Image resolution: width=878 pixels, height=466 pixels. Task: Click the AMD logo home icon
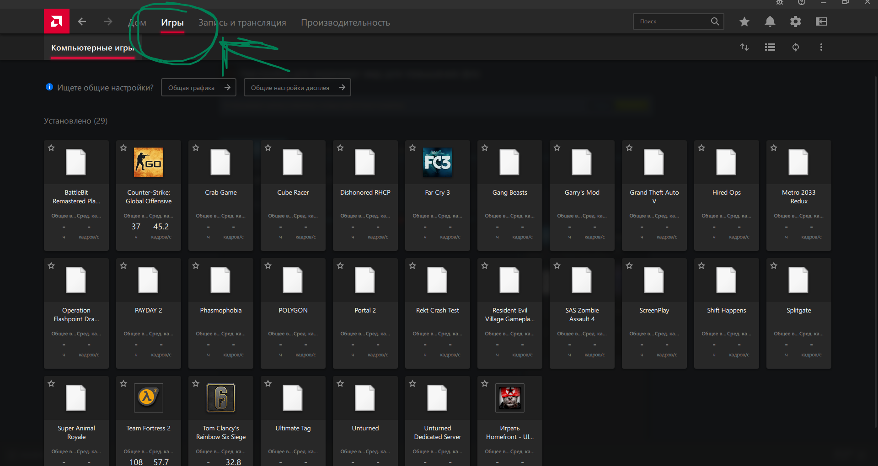click(x=57, y=21)
